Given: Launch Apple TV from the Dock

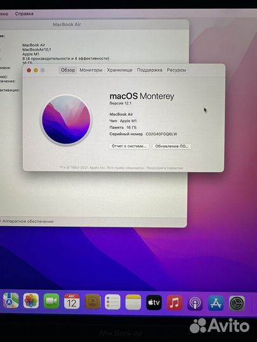Looking at the screenshot, I should coord(154,303).
